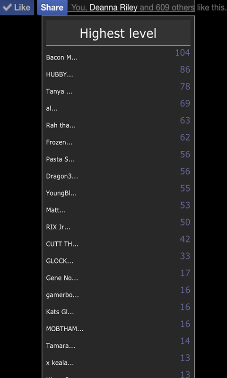The image size is (227, 378).
Task: Select the HUBBY... player row
Action: 118,72
